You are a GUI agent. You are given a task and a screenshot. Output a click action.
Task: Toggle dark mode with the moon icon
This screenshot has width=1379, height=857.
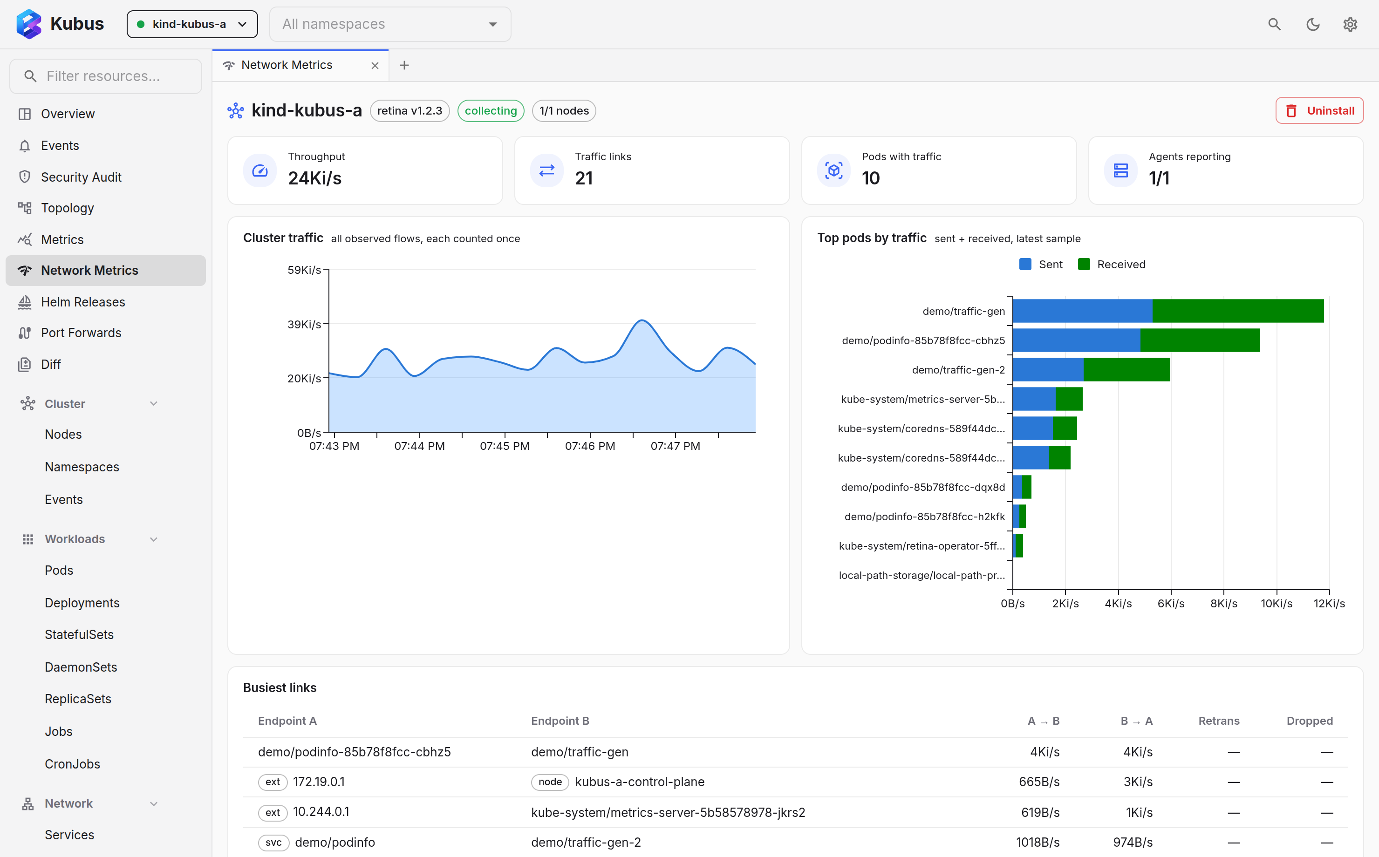[1313, 24]
